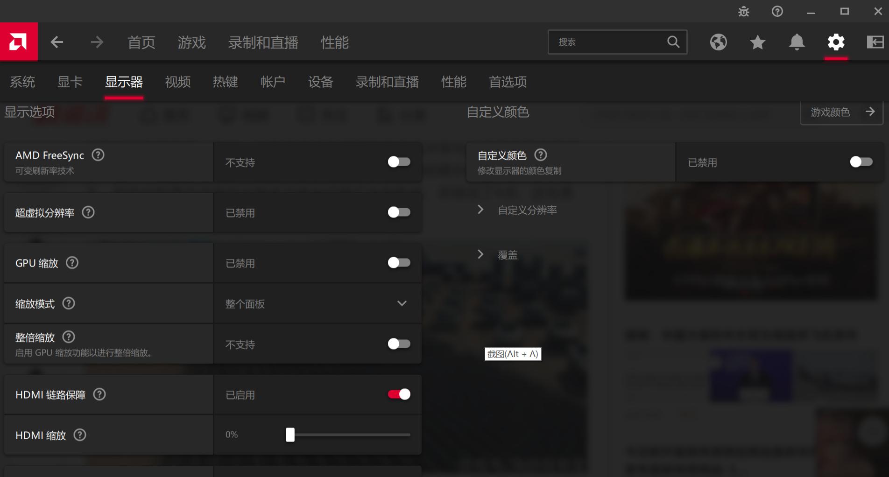Open 游戏颜色 with the arrow button

(x=869, y=112)
